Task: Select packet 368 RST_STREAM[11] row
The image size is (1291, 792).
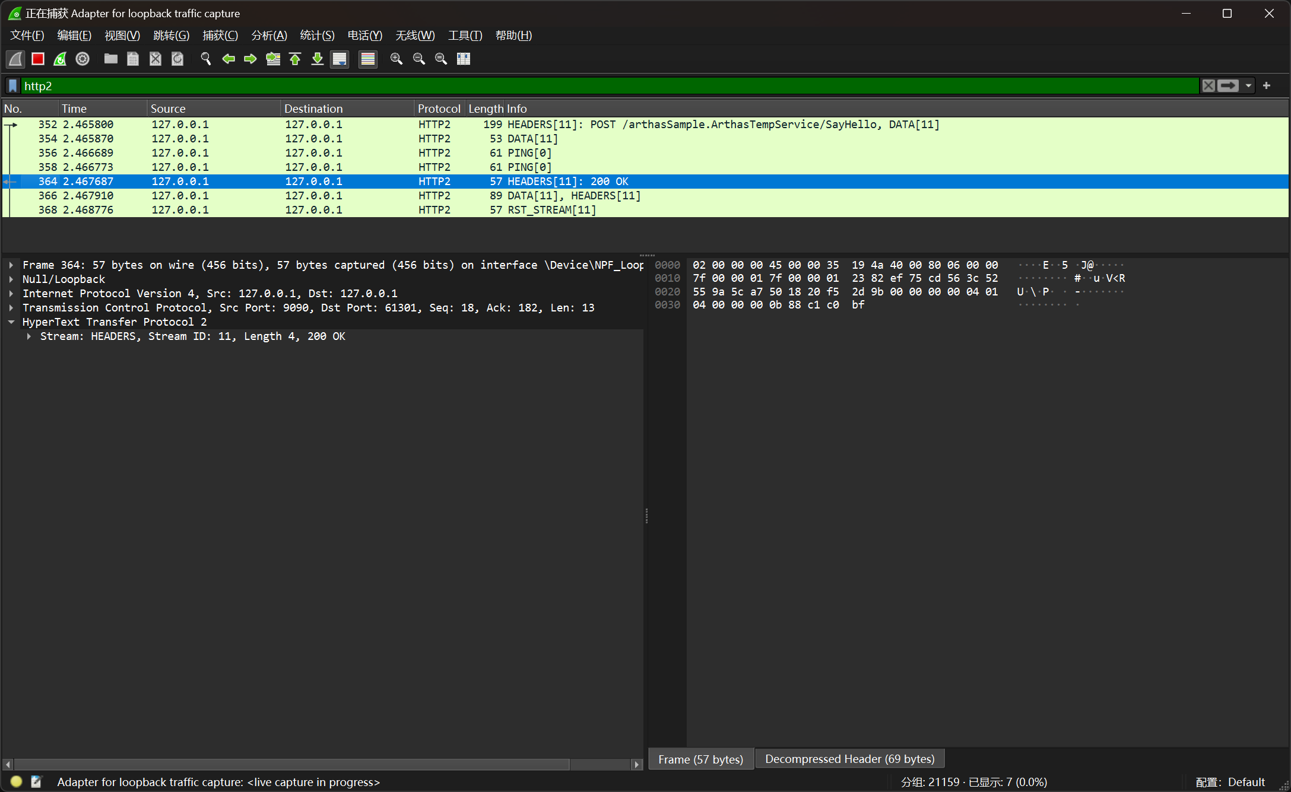Action: tap(645, 210)
